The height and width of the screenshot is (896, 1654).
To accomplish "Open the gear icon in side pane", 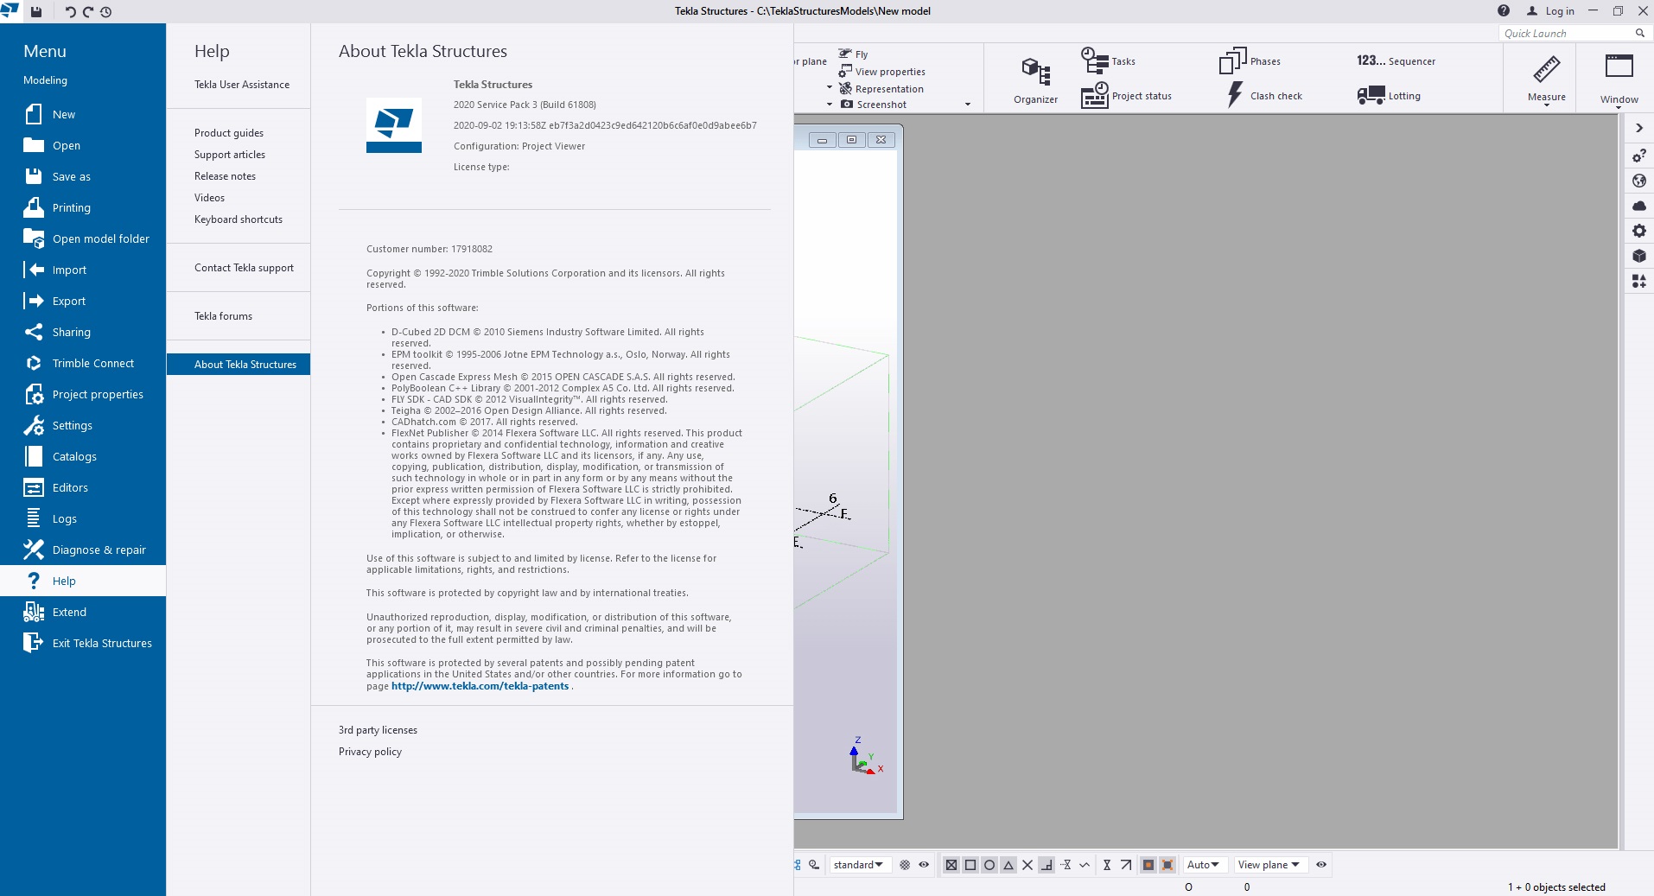I will (x=1638, y=231).
